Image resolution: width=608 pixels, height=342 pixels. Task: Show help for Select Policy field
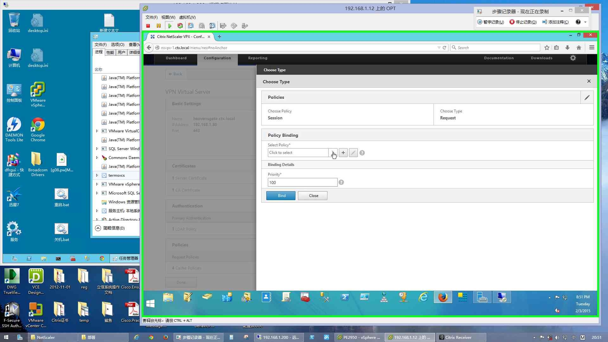click(x=362, y=153)
